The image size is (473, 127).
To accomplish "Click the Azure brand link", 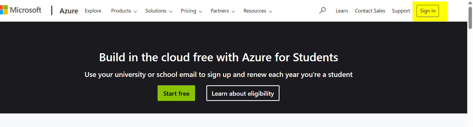I will coord(69,11).
